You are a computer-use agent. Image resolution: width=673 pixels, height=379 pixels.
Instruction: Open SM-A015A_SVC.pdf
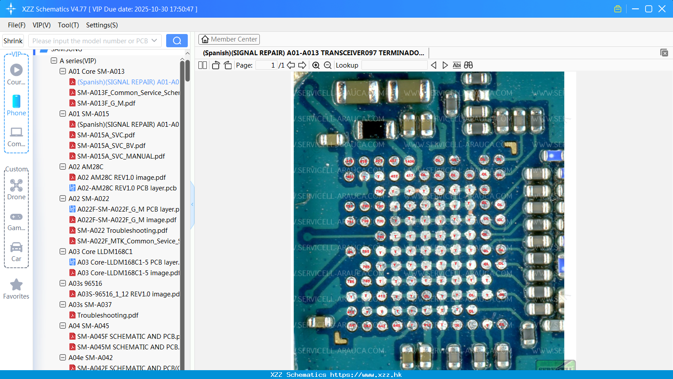tap(102, 135)
